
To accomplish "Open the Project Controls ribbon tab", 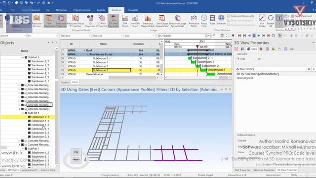I will (81, 10).
